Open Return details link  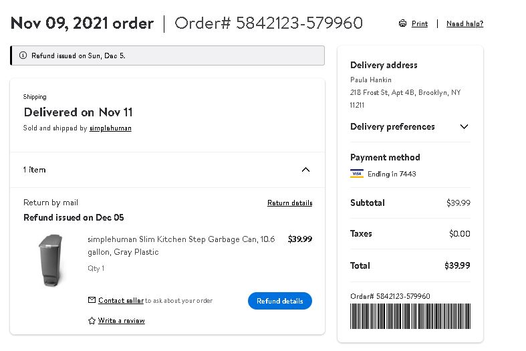290,203
